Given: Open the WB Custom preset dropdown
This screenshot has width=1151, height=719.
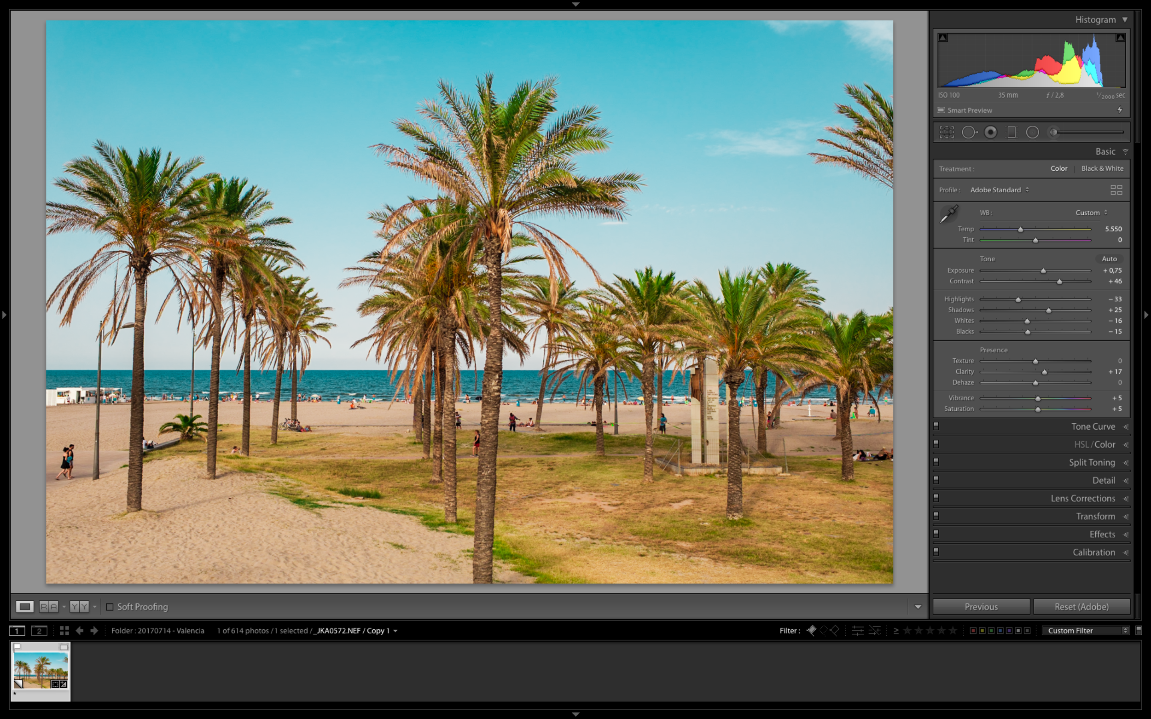Looking at the screenshot, I should 1091,213.
